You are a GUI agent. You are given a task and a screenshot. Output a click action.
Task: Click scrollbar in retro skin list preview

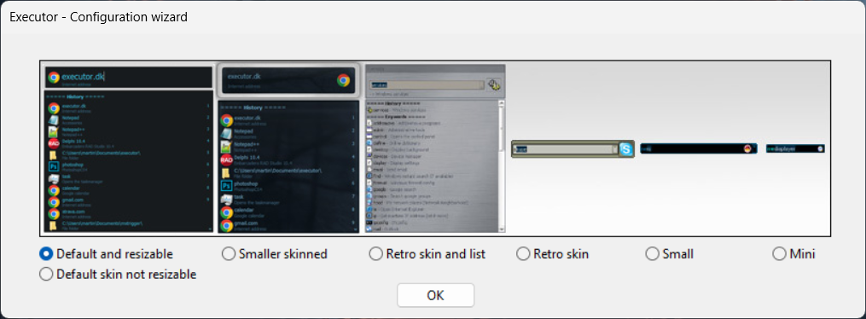tap(502, 165)
